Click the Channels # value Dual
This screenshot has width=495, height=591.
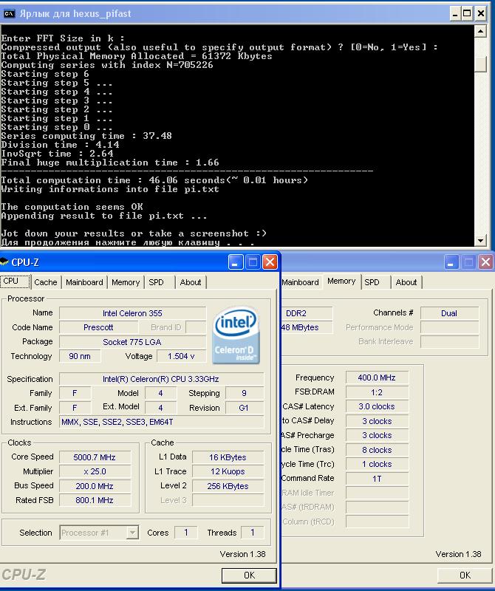tap(449, 313)
